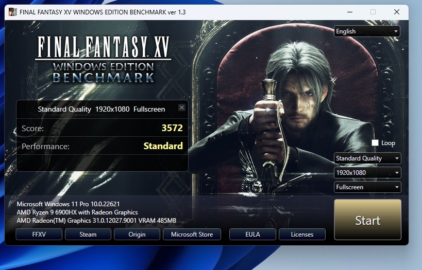Image resolution: width=422 pixels, height=270 pixels.
Task: Expand the Fullscreen display mode dropdown
Action: (x=367, y=187)
